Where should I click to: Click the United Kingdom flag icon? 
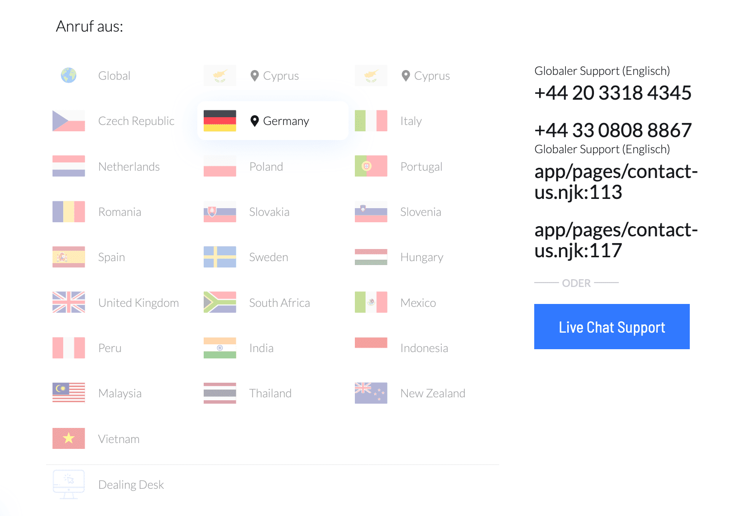[69, 302]
